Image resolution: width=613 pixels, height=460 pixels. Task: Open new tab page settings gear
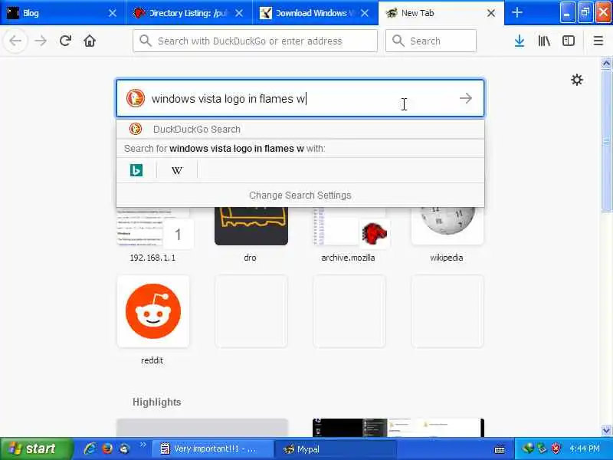577,80
